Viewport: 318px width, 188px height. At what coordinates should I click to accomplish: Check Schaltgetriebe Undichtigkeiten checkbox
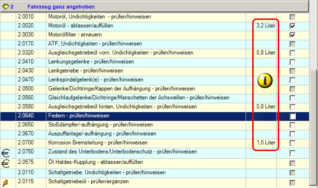(292, 173)
